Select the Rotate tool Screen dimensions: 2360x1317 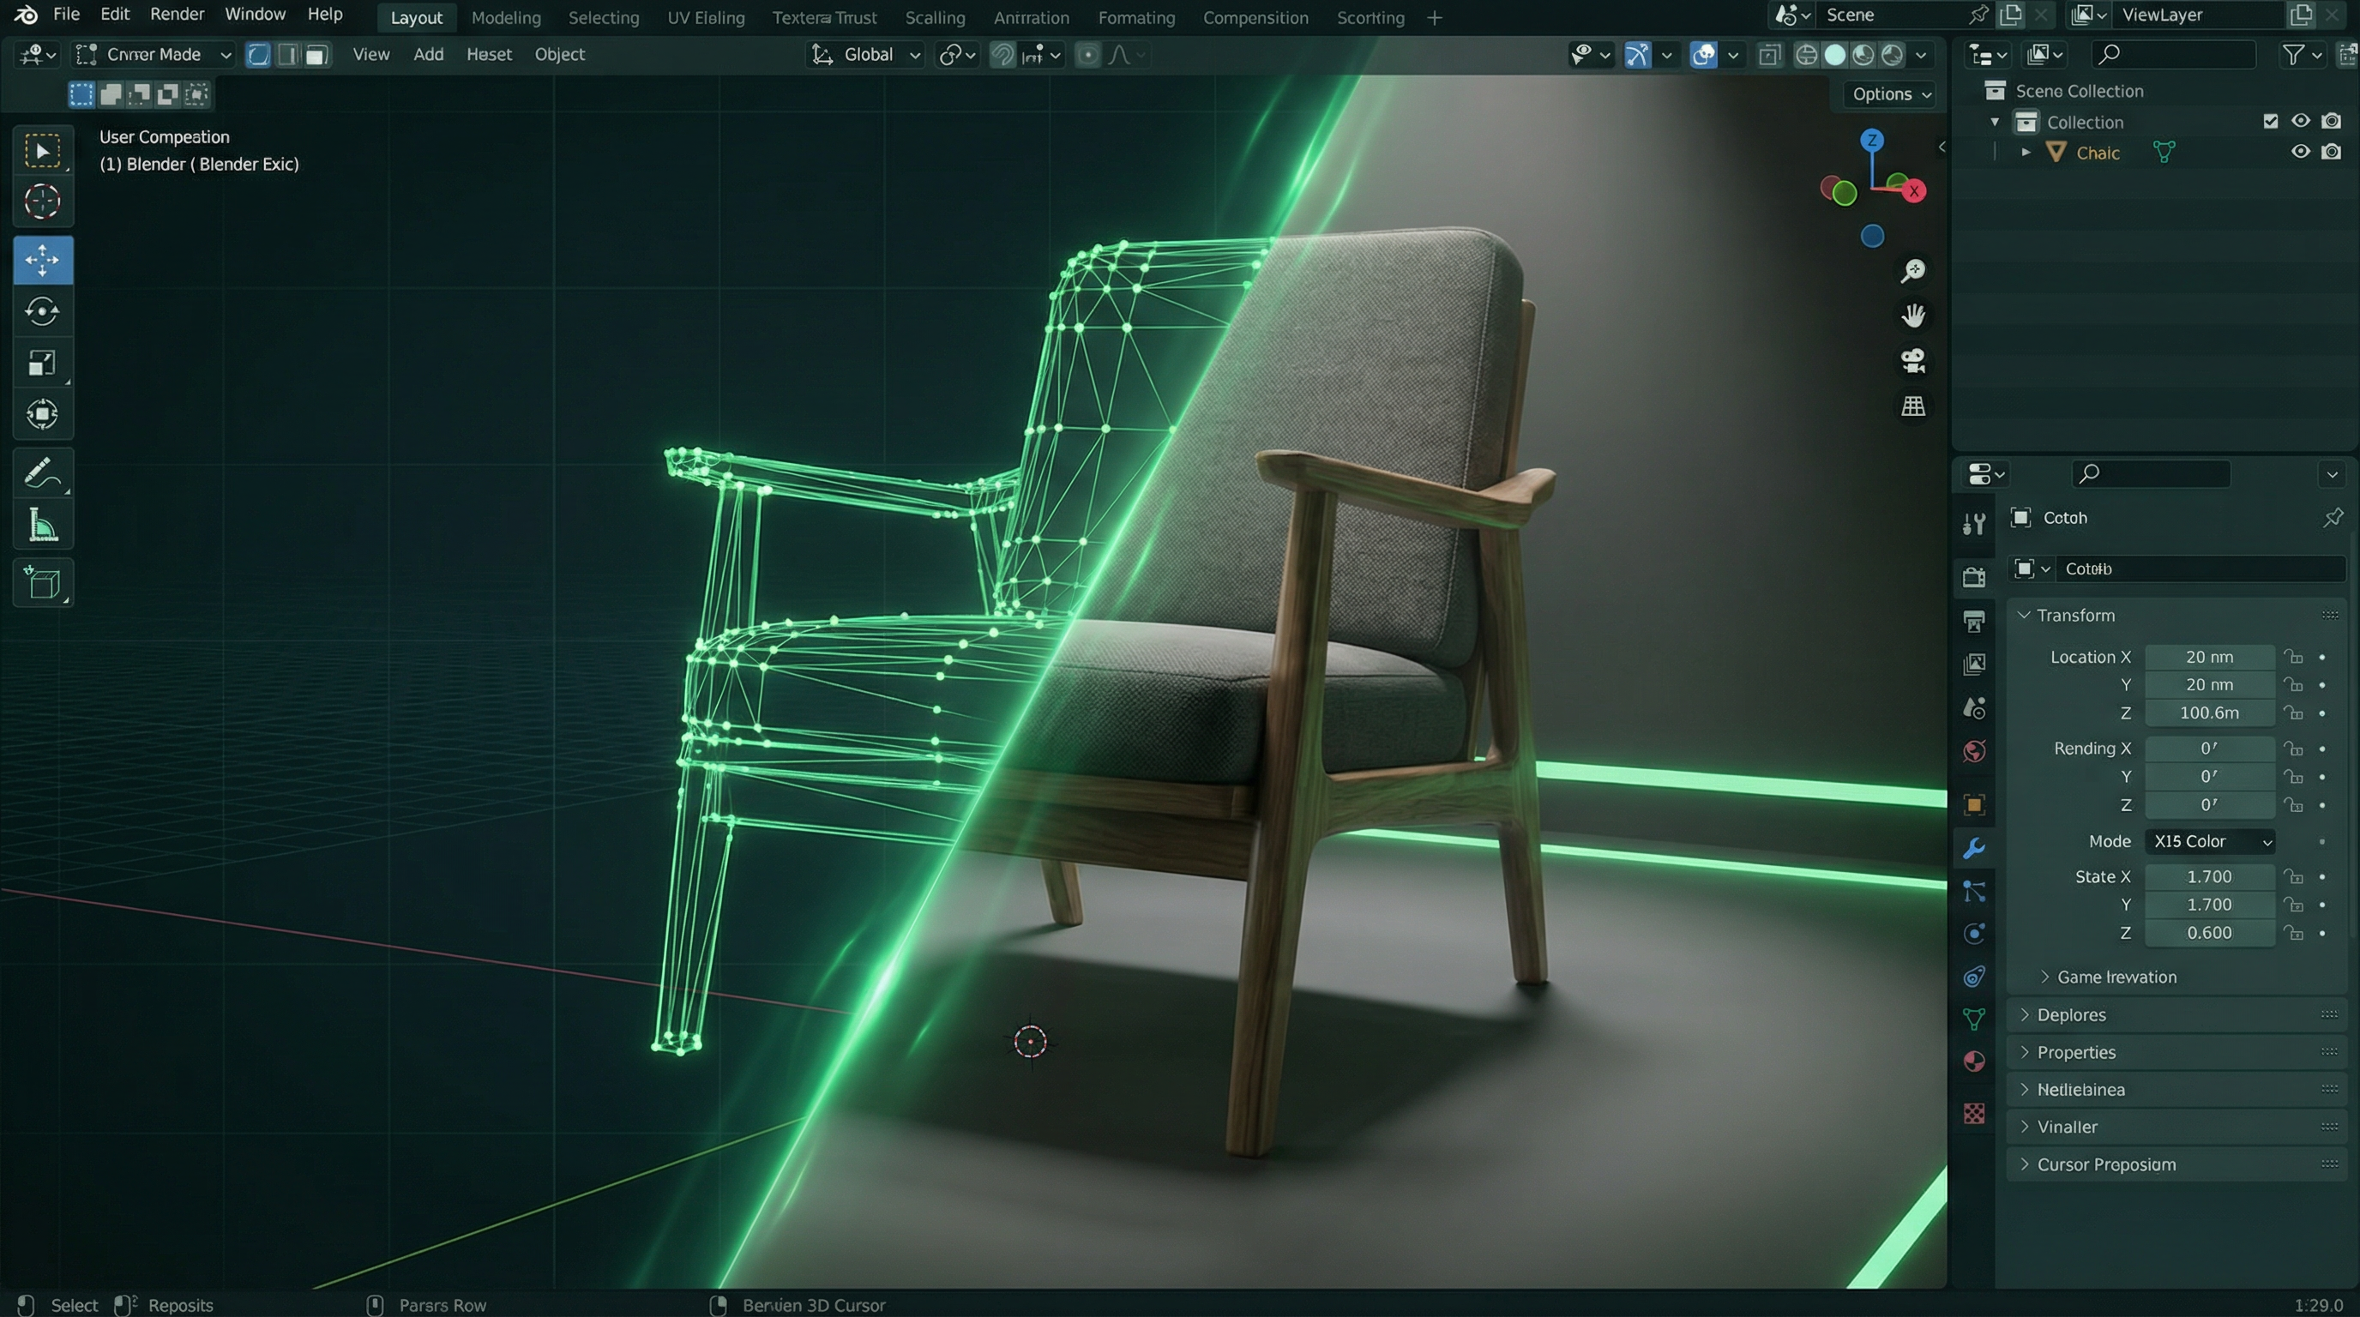pos(42,311)
